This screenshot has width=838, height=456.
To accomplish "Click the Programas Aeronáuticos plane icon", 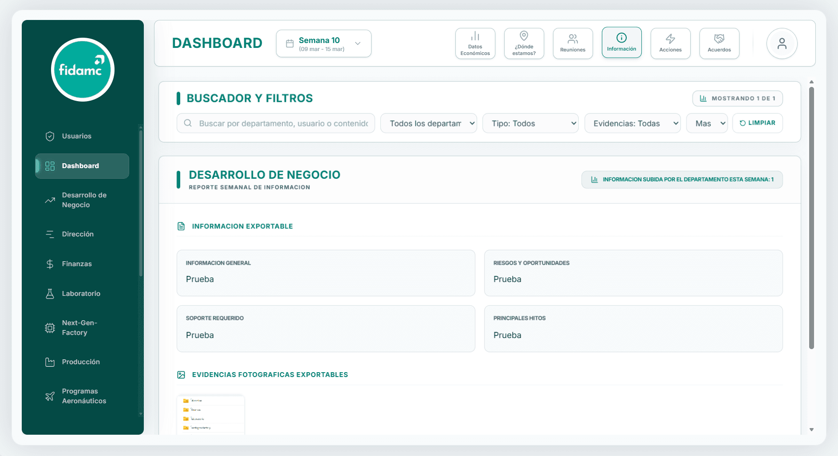I will [50, 396].
